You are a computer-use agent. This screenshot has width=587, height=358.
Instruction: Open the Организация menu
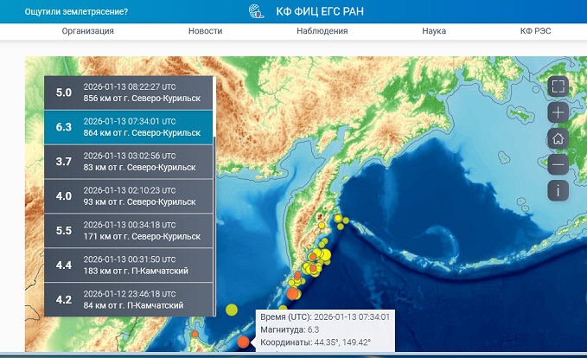pos(88,31)
